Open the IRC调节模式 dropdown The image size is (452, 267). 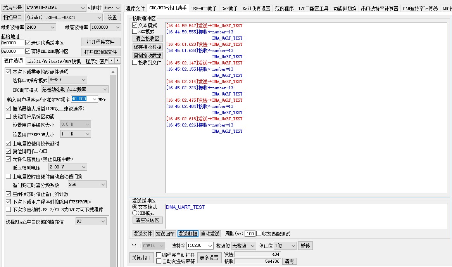click(74, 90)
